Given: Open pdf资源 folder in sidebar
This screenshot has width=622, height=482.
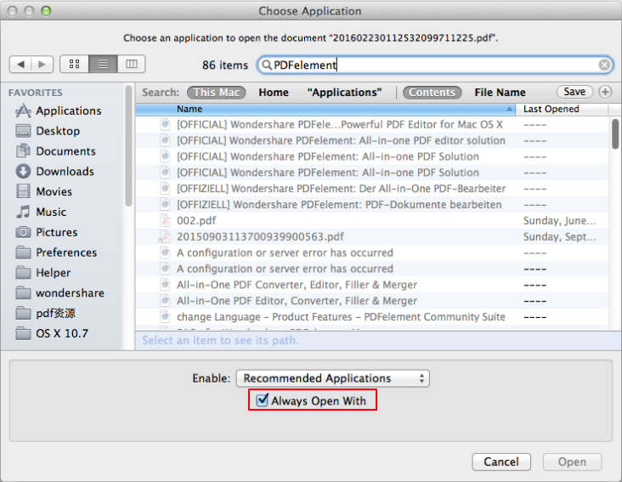Looking at the screenshot, I should (x=45, y=313).
